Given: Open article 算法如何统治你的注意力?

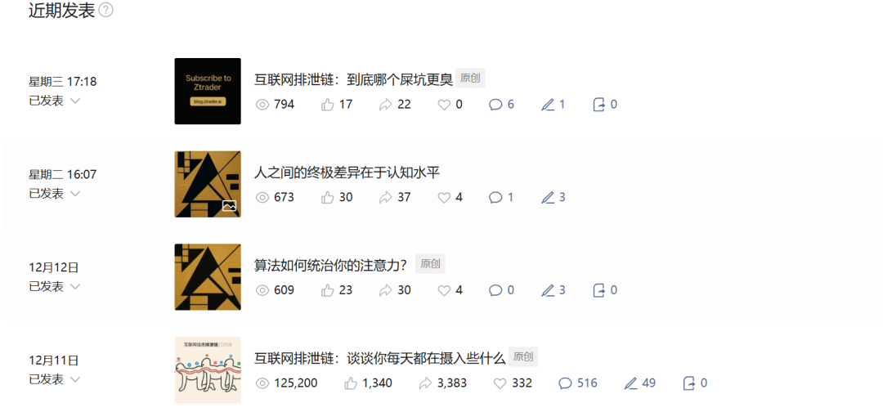Looking at the screenshot, I should tap(330, 265).
